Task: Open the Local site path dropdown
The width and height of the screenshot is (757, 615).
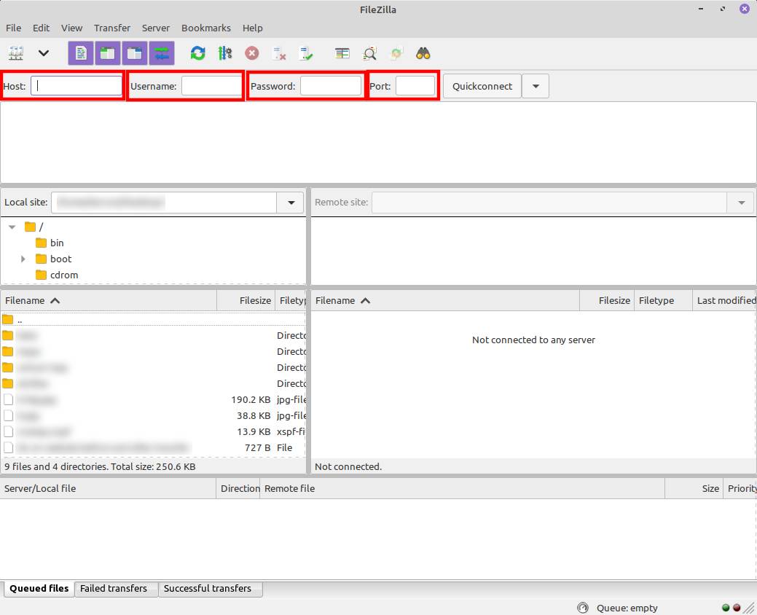Action: [x=291, y=203]
